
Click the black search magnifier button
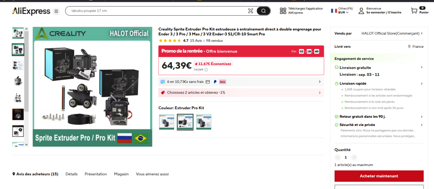(263, 11)
